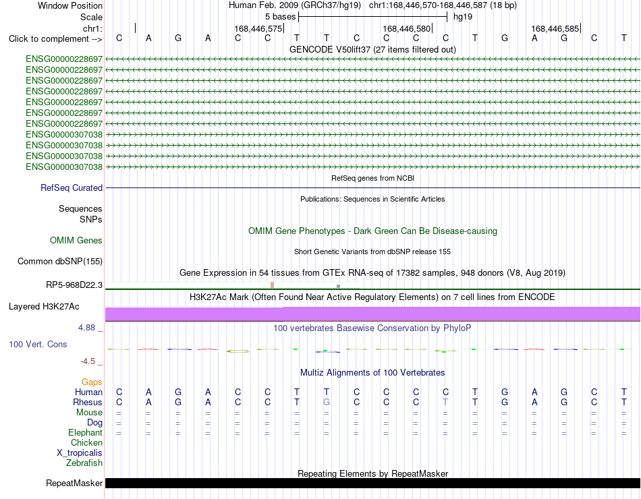Click the yellow outlined PhyloP conservation bar
Screen dimensions: 641x499
coord(238,351)
